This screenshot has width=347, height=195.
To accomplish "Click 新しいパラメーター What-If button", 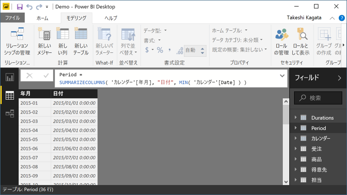I will point(104,41).
